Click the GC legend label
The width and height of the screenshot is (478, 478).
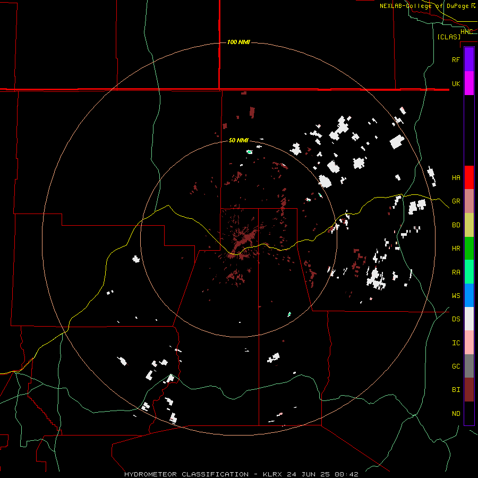[x=456, y=366]
